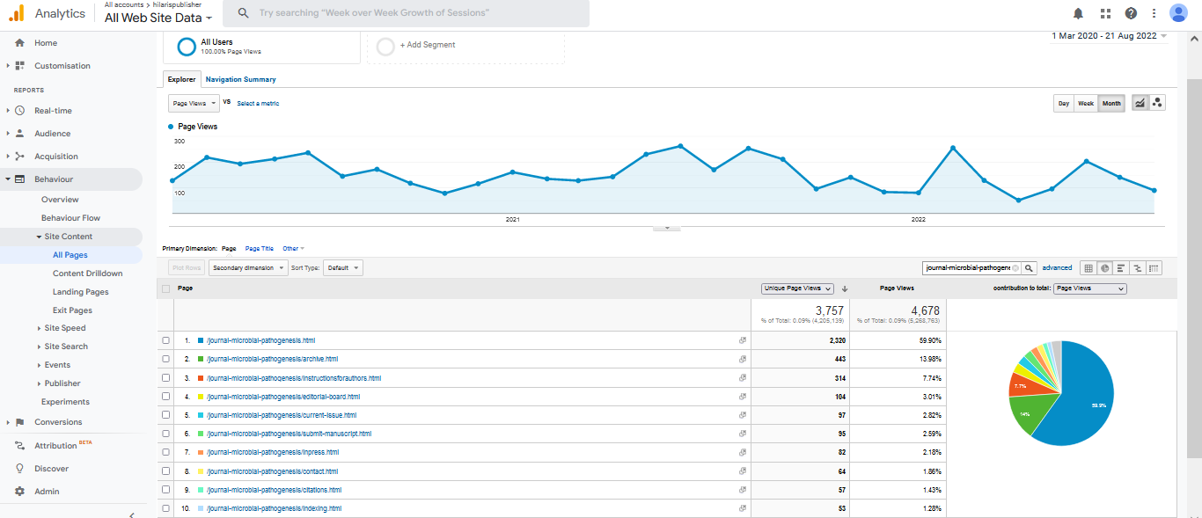Select the pivot table view icon
The width and height of the screenshot is (1202, 518).
[x=1154, y=268]
